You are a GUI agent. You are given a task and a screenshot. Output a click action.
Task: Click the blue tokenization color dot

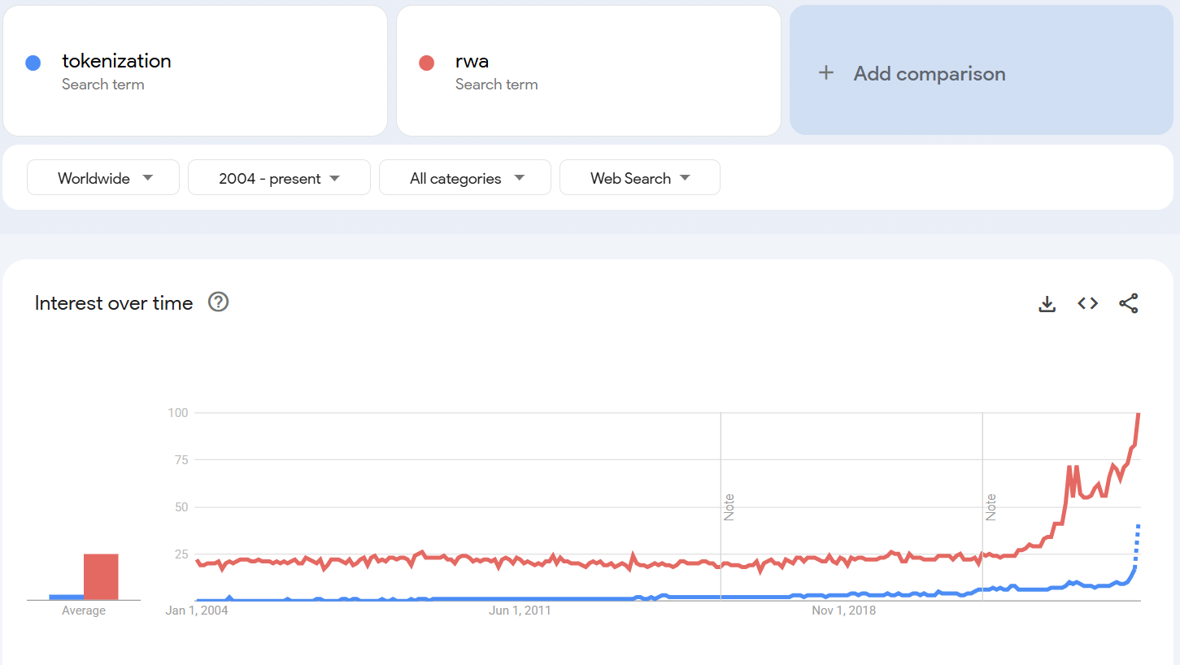tap(33, 63)
